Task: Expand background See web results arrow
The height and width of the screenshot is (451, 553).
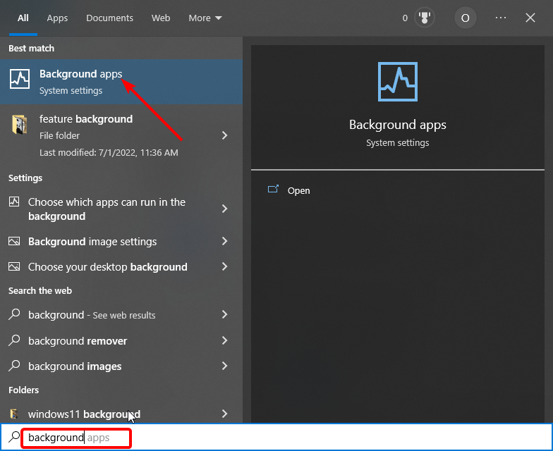Action: (224, 314)
